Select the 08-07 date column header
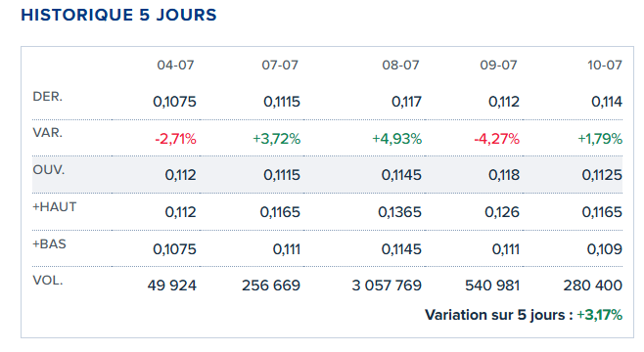644x352 pixels. coord(400,66)
